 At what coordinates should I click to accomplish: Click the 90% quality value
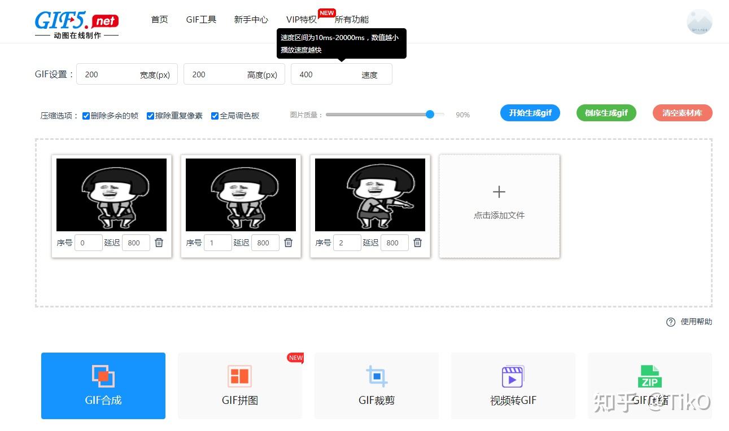[x=462, y=115]
